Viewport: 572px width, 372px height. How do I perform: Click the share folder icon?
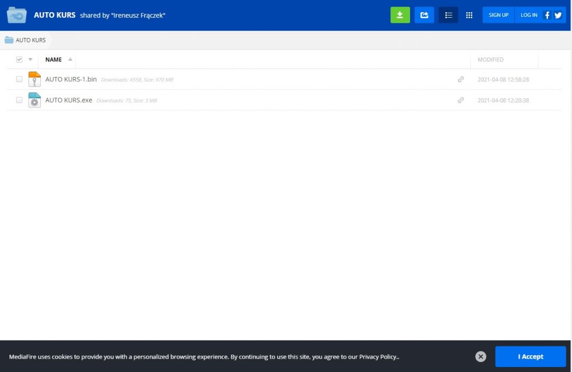(x=424, y=15)
